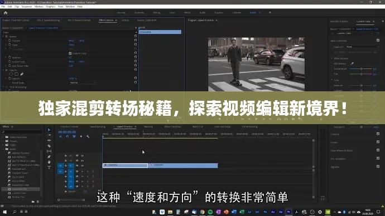Image resolution: width=385 pixels, height=216 pixels.
Task: Toggle insert sequences as nests icon
Action: 60,136
